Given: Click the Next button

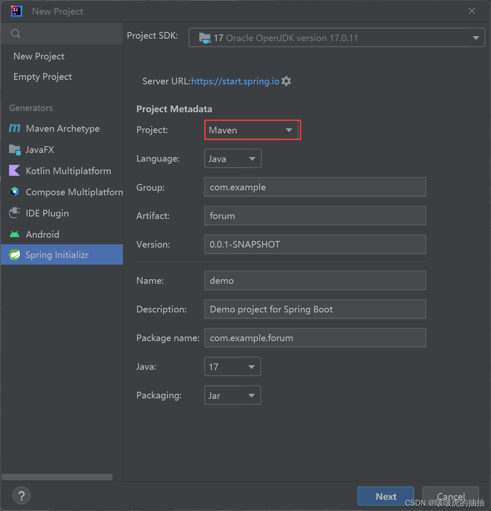Looking at the screenshot, I should pyautogui.click(x=386, y=496).
